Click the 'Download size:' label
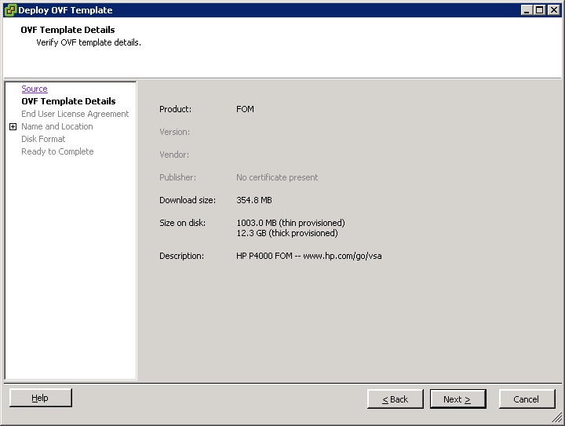 188,200
